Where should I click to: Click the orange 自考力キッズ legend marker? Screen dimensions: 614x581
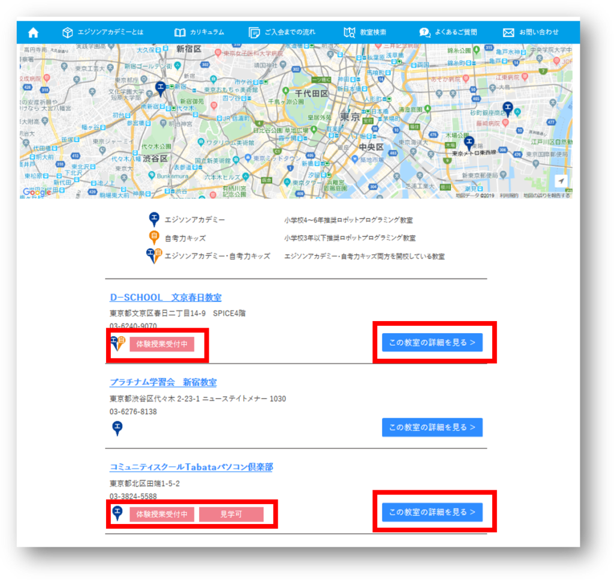pos(154,238)
